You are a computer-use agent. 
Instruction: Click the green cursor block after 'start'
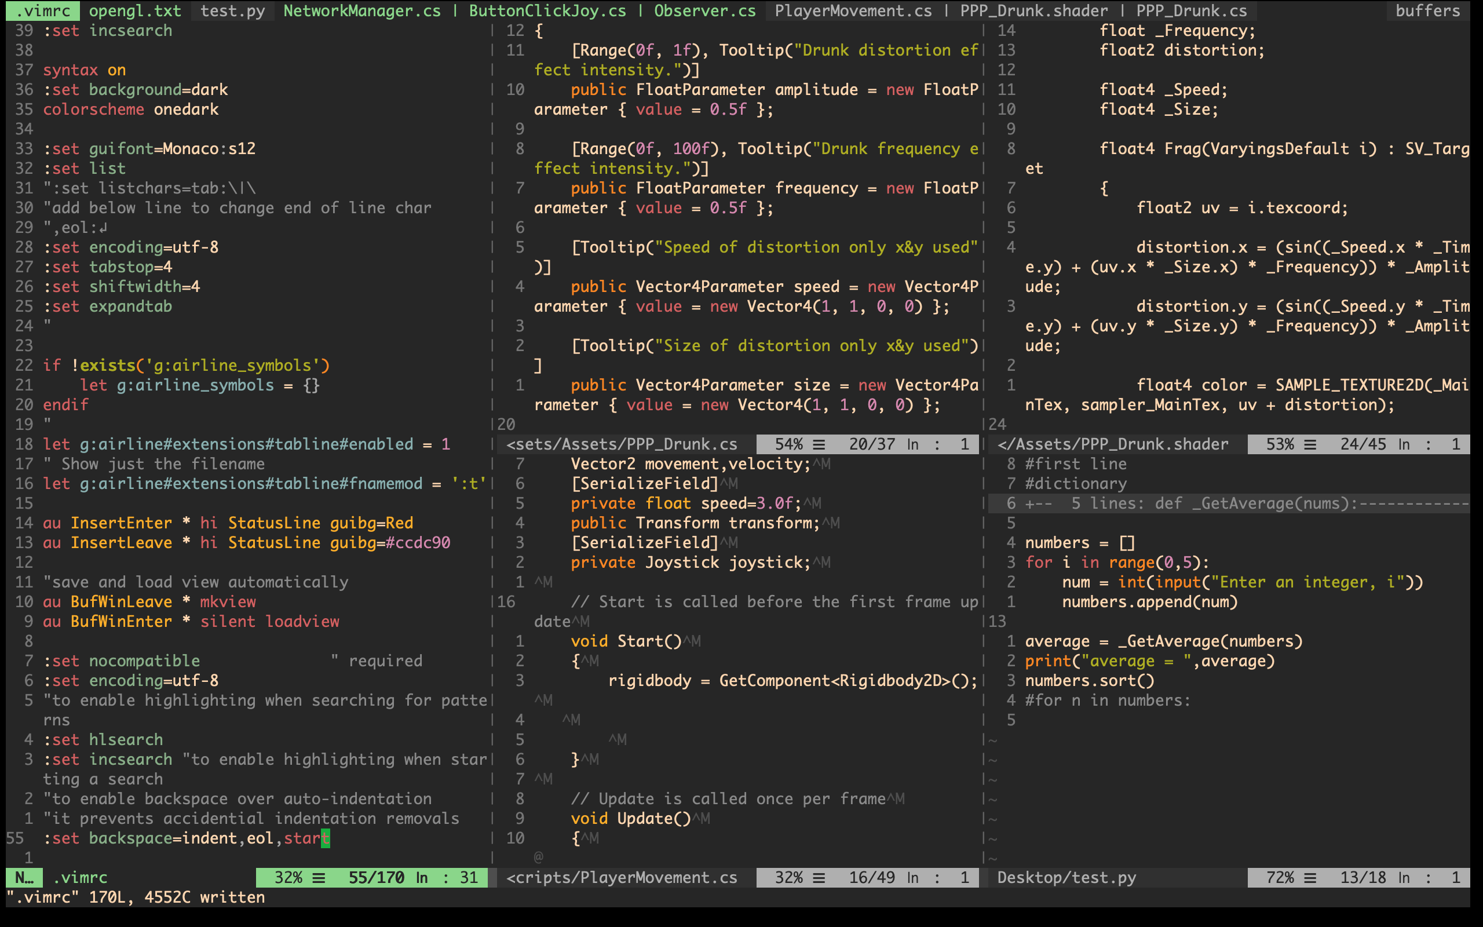click(326, 838)
